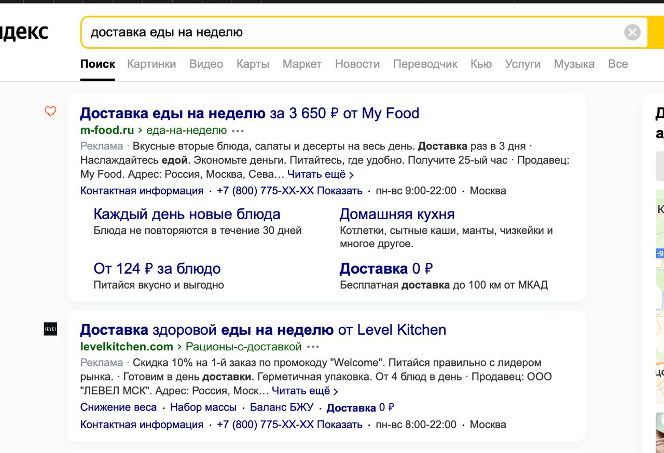Open the Услуги tab
Viewport: 664px width, 453px height.
coord(523,64)
